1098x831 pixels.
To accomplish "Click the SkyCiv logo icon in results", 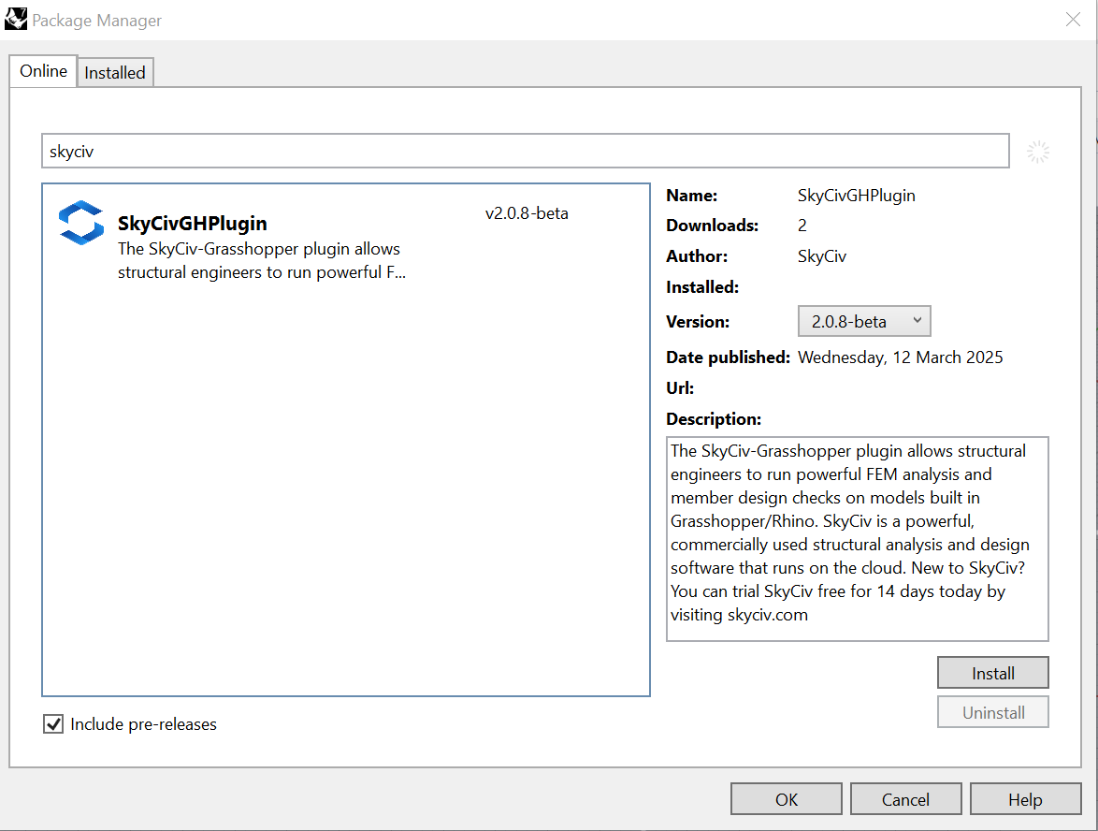I will [81, 223].
